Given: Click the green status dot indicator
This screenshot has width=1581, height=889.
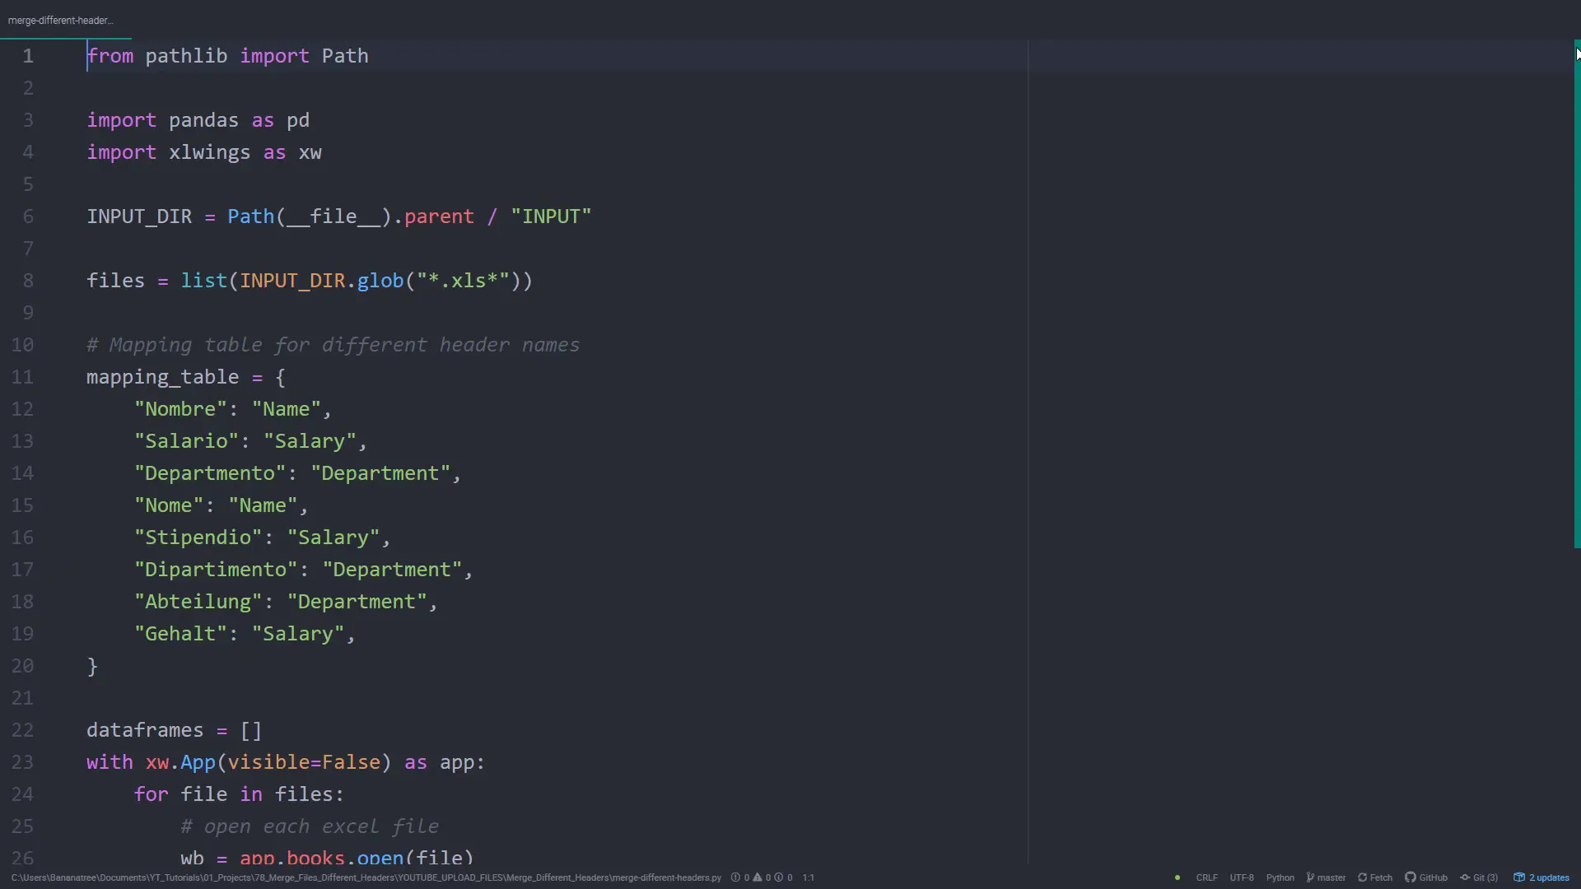Looking at the screenshot, I should 1178,877.
